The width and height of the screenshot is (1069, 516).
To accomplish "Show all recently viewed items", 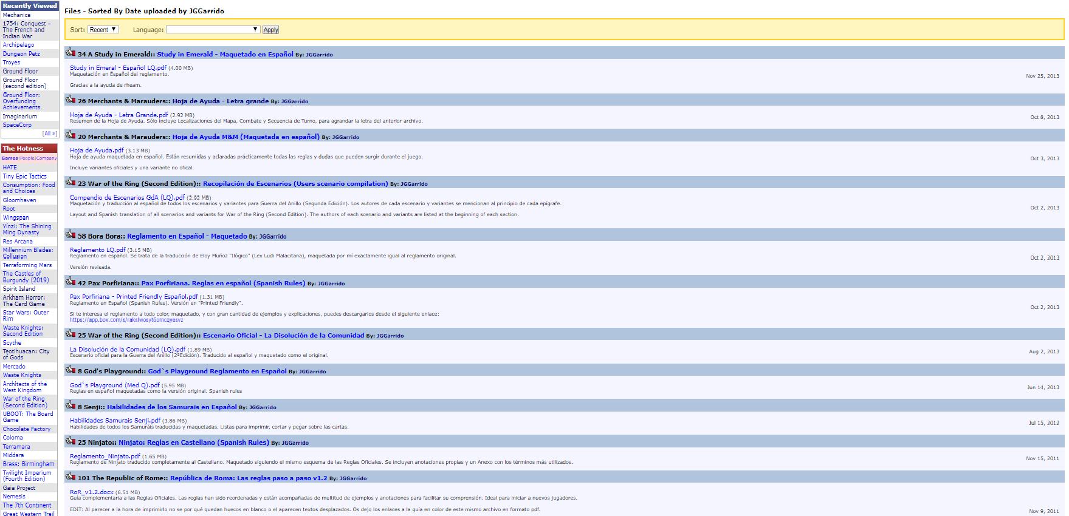I will point(49,134).
